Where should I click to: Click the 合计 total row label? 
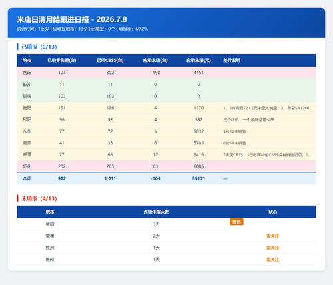pyautogui.click(x=27, y=178)
